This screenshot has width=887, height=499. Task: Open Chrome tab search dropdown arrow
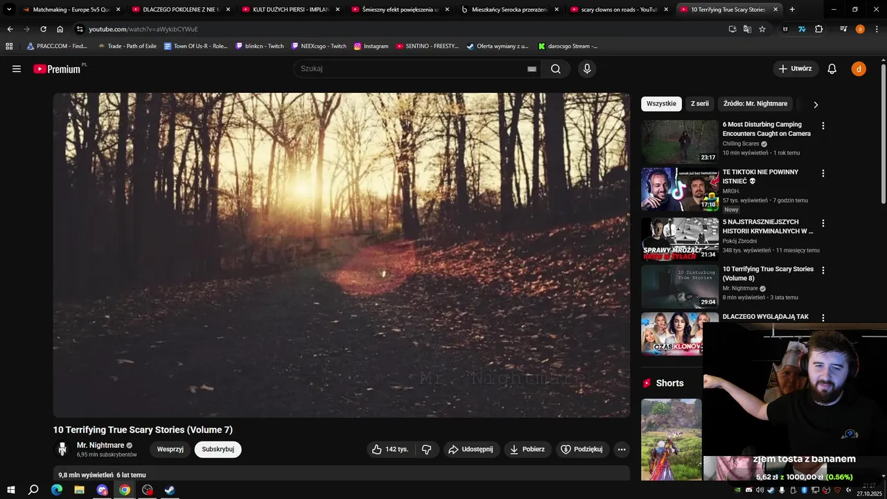coord(9,10)
